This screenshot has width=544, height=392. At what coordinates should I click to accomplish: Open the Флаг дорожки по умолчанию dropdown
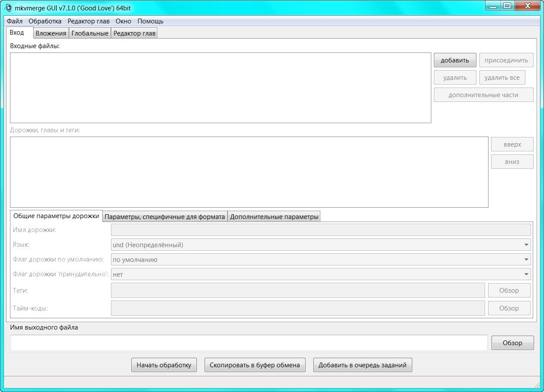coord(321,260)
